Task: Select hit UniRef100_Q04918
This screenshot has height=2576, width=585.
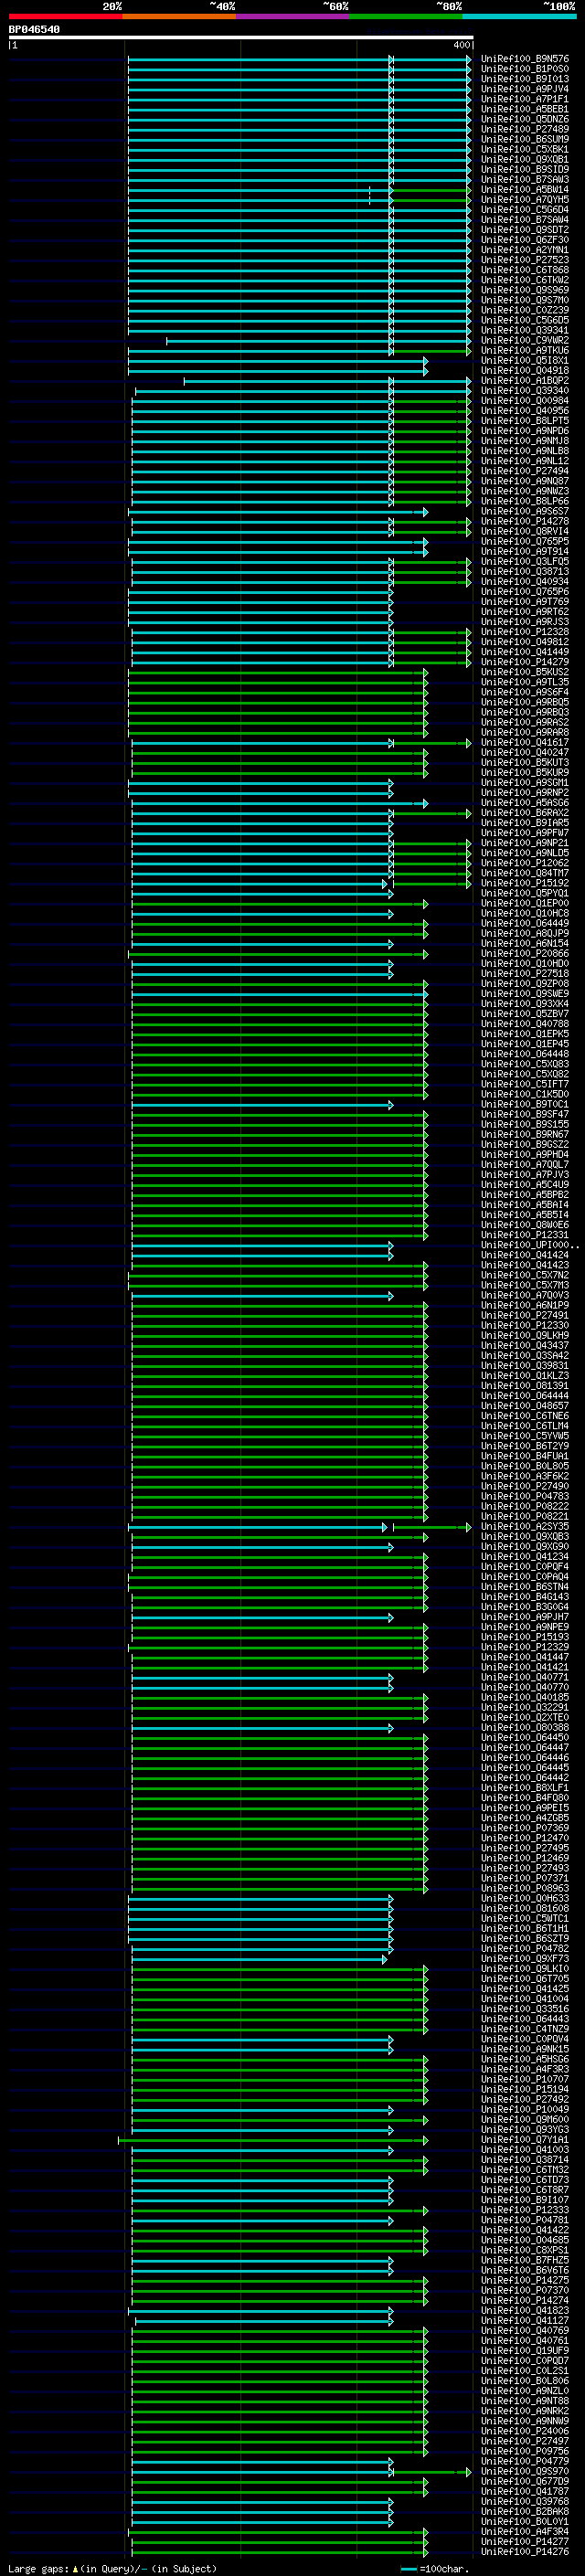Action: pos(525,370)
